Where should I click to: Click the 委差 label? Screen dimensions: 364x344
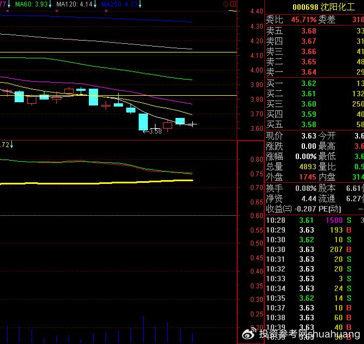pyautogui.click(x=327, y=19)
